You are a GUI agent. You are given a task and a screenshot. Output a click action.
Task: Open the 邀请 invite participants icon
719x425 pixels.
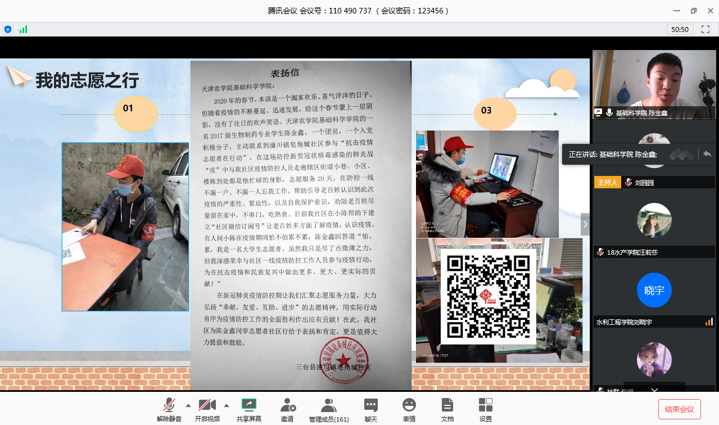click(288, 410)
